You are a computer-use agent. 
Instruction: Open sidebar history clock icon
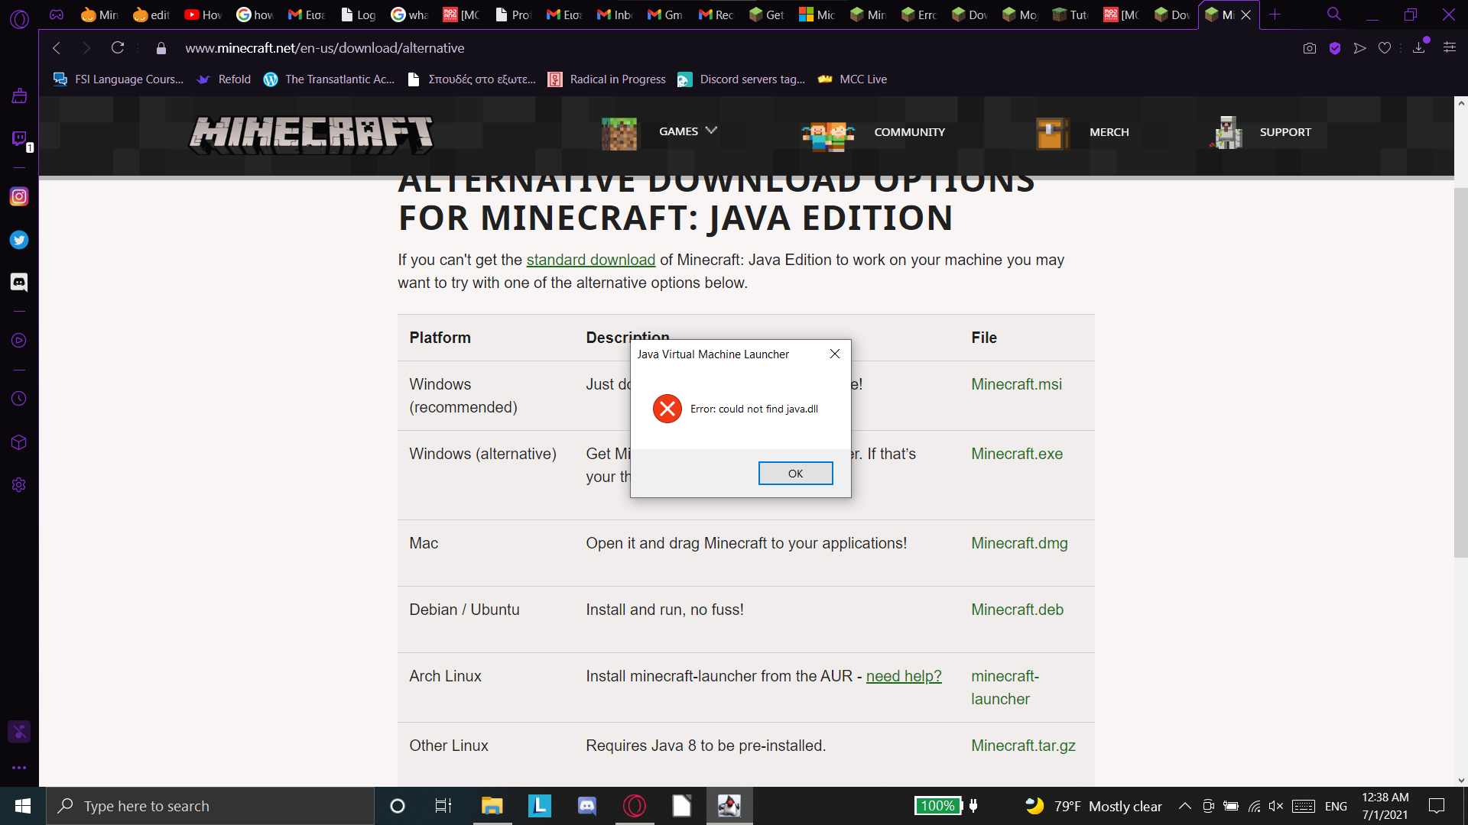(x=19, y=399)
